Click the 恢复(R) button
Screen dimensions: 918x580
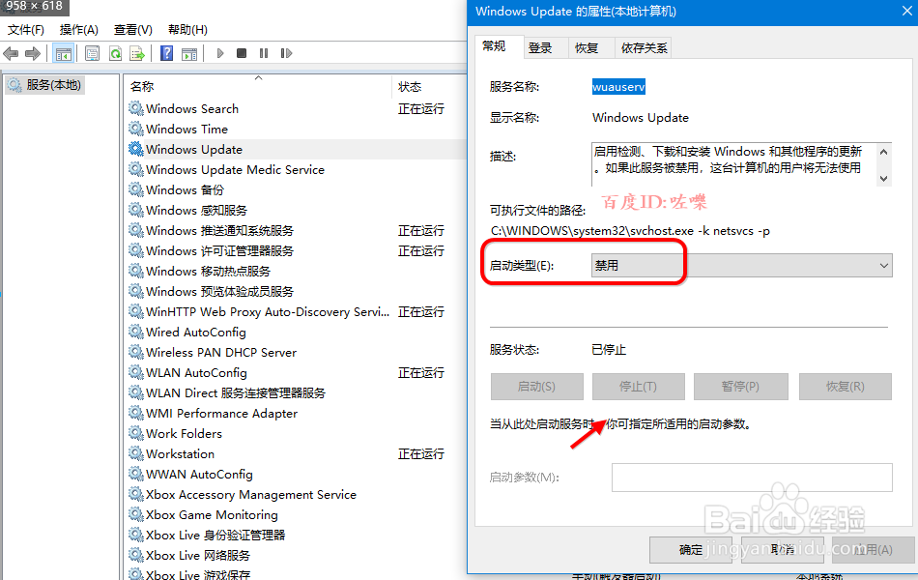[x=845, y=387]
